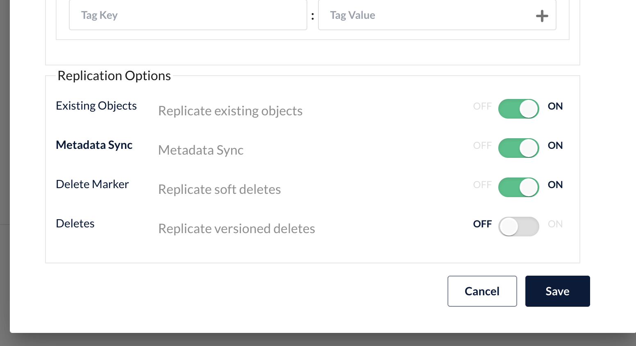Save the replication rule
This screenshot has height=346, width=636.
pyautogui.click(x=557, y=291)
